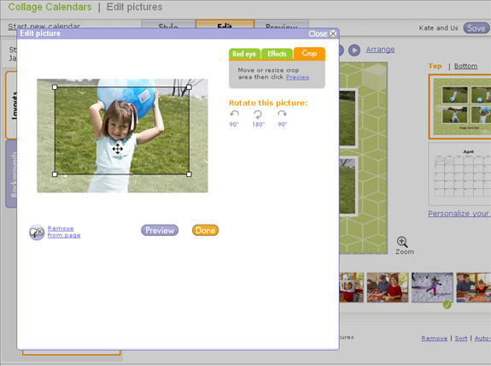The height and width of the screenshot is (366, 491).
Task: Rotate picture 90° counterclockwise icon
Action: coord(234,114)
